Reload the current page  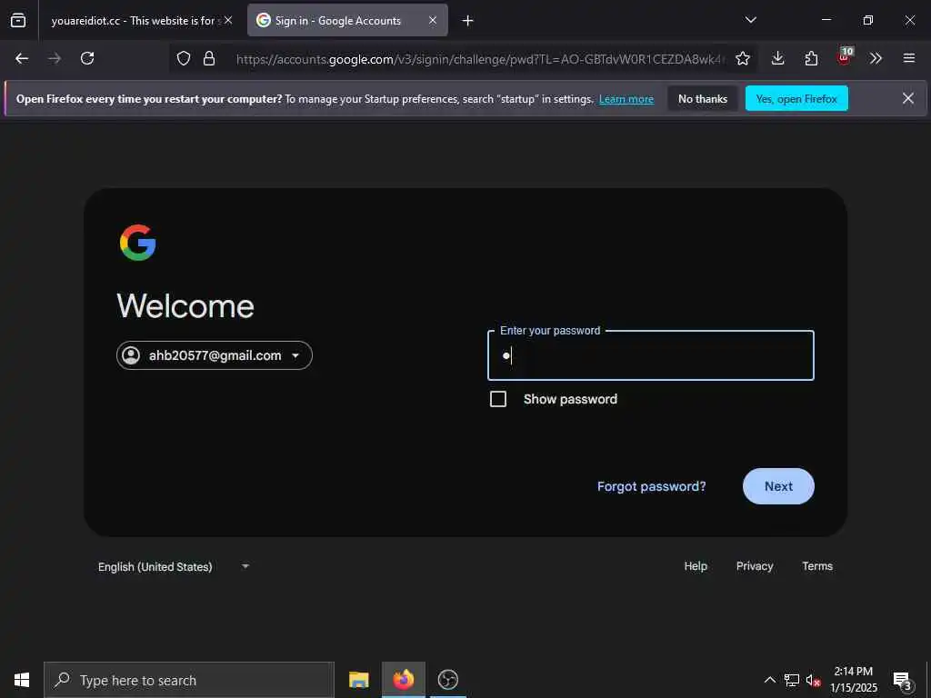(87, 58)
